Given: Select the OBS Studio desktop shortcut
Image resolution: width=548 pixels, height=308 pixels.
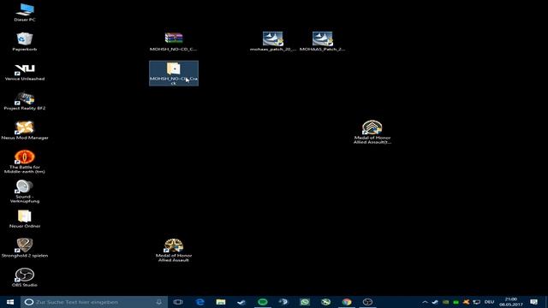Looking at the screenshot, I should point(25,277).
